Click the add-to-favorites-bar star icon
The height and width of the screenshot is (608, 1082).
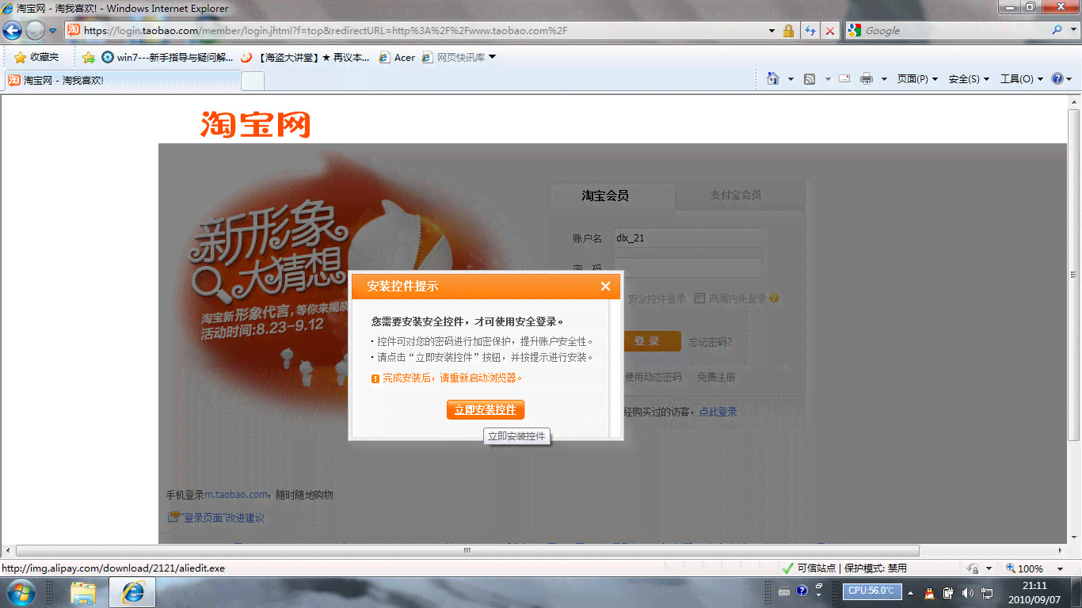coord(89,57)
